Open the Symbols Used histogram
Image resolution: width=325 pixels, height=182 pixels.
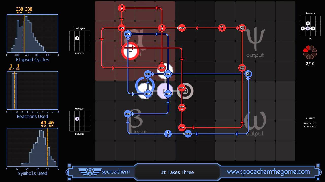pyautogui.click(x=32, y=147)
